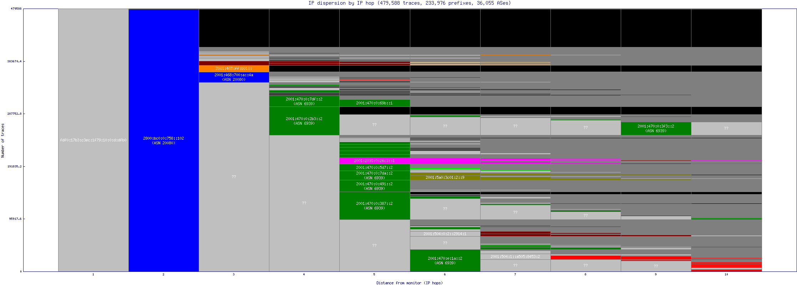Click the 2001:470:0:69b::1 green bar
Viewport: 797px width, 285px height.
point(374,103)
